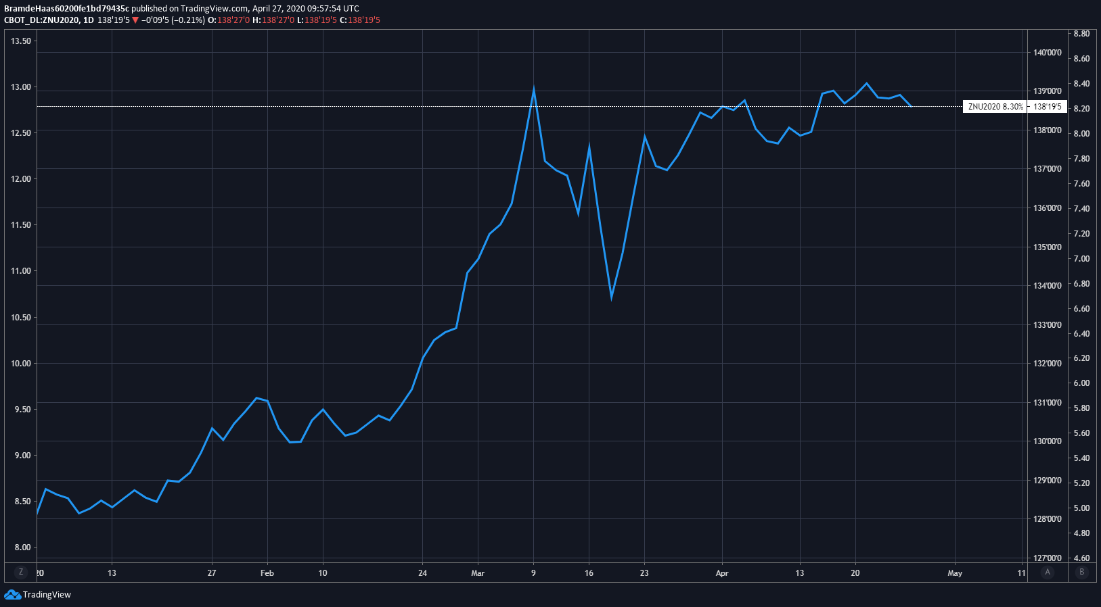Screen dimensions: 1101x607
Task: Click the 24 date label on time axis
Action: coord(422,573)
